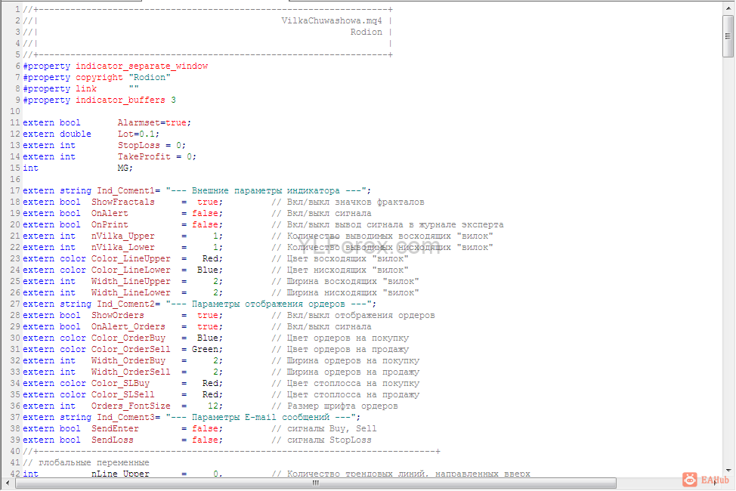Click Width_LineLower on line 26
Image resolution: width=736 pixels, height=491 pixels.
pos(131,292)
